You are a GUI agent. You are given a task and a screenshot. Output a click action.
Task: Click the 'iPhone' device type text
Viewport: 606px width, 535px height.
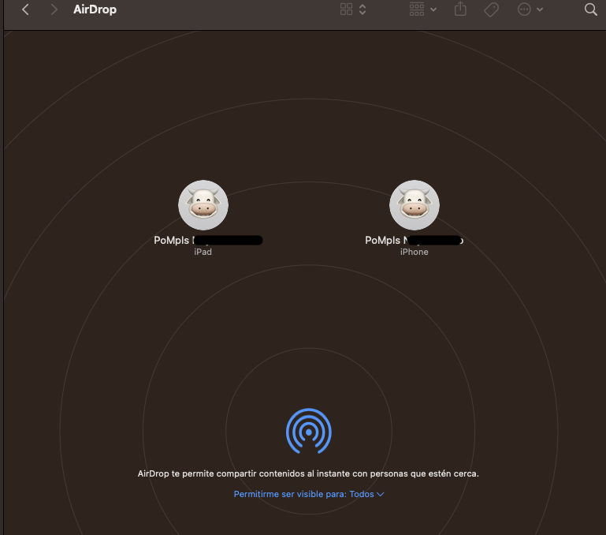coord(414,252)
